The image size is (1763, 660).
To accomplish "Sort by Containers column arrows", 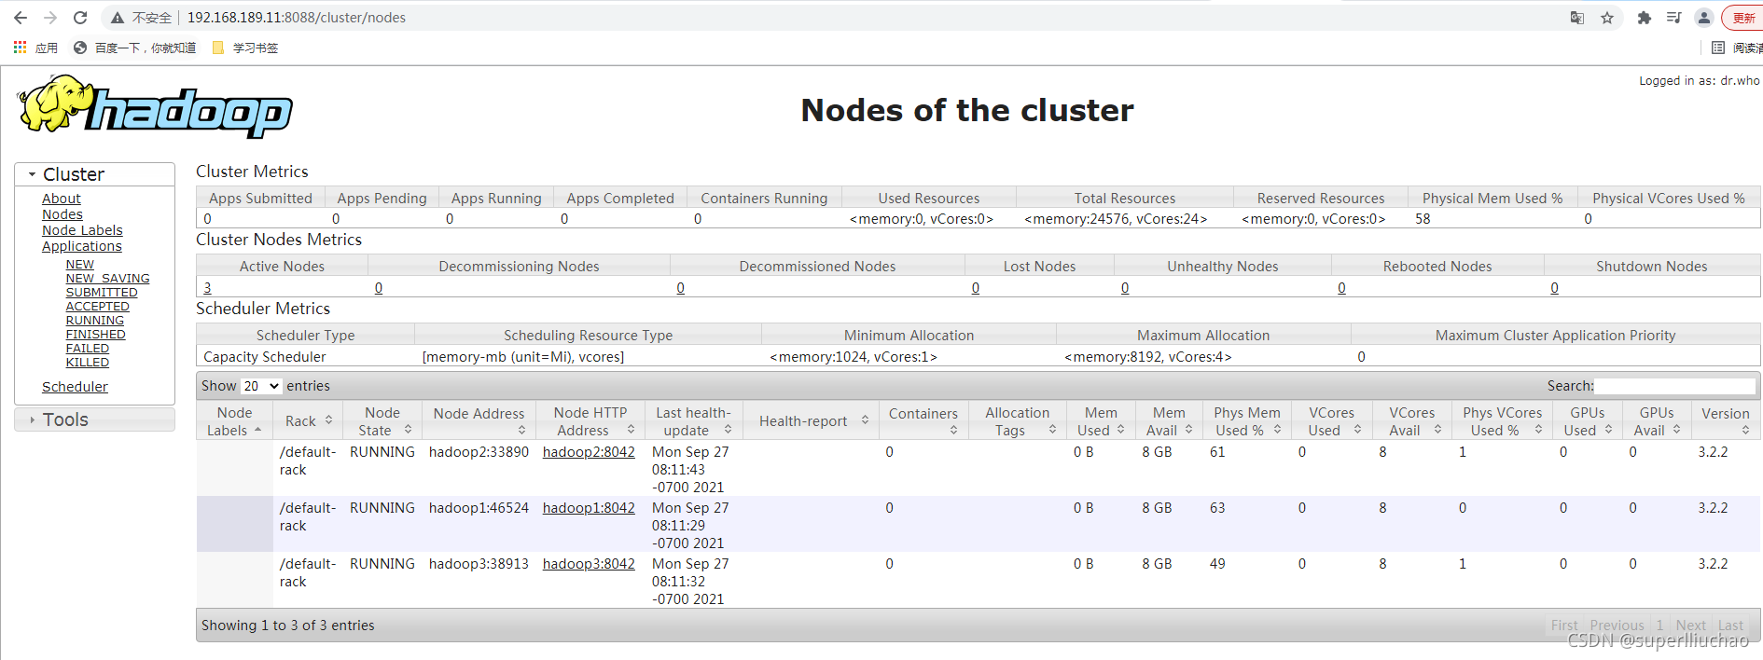I will coord(953,430).
